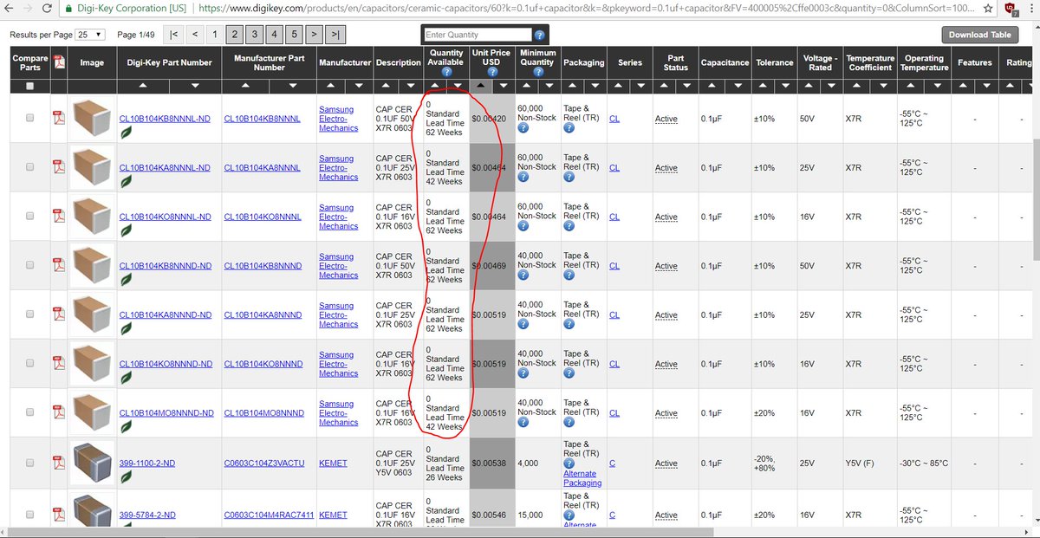Sort Quantity Available descending arrow
The height and width of the screenshot is (538, 1040).
(x=458, y=87)
